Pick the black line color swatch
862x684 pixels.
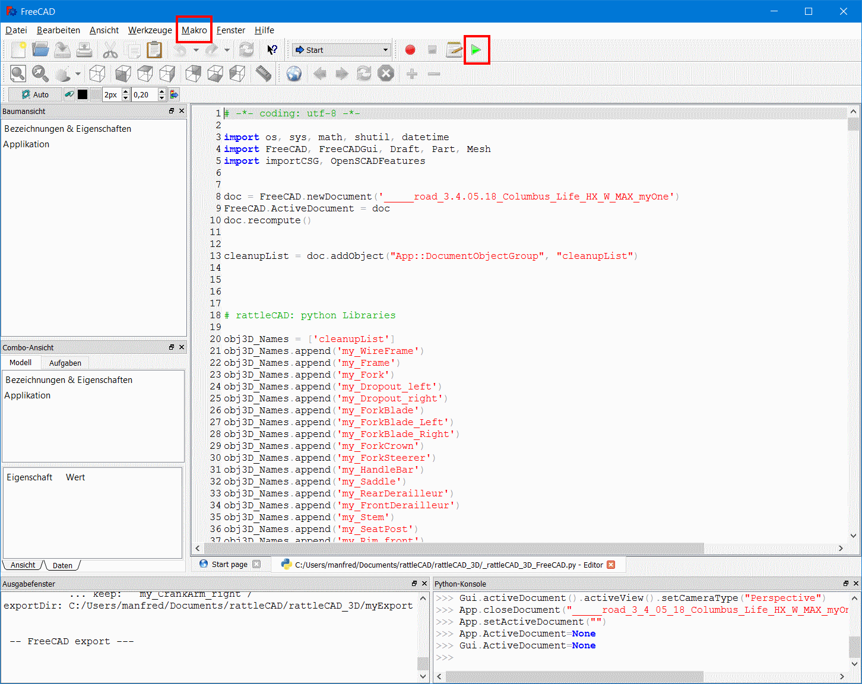pyautogui.click(x=83, y=94)
